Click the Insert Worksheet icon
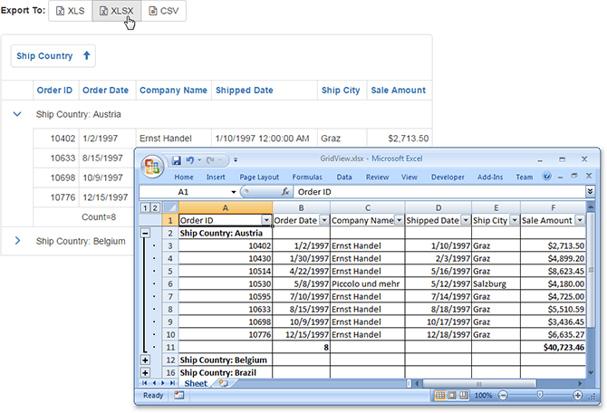Screen dimensions: 607x413 tap(223, 383)
